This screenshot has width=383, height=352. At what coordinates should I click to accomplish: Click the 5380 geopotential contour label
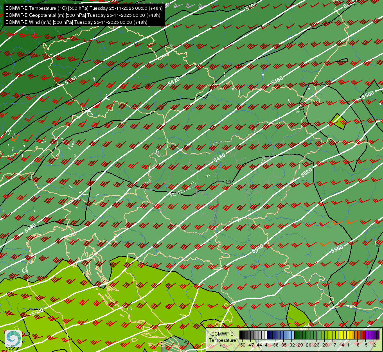[71, 80]
